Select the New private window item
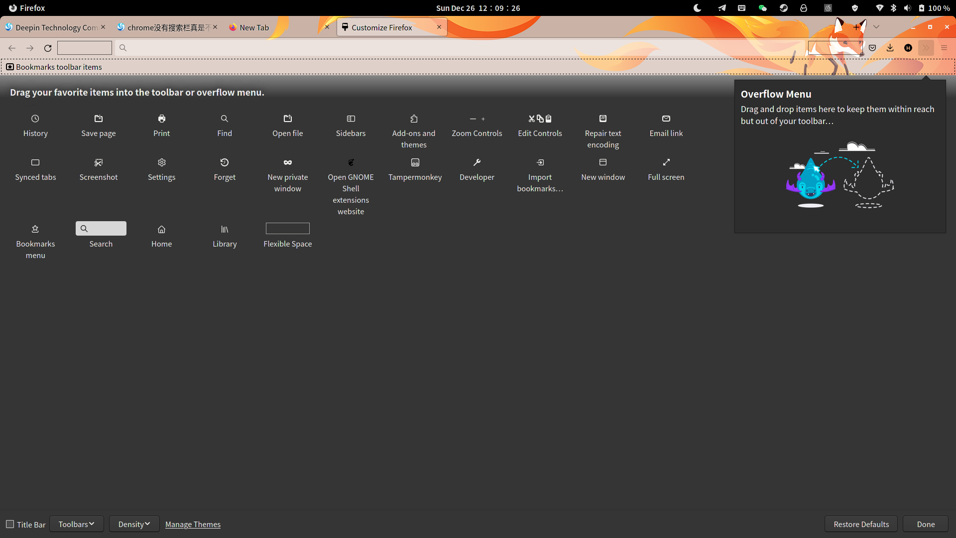This screenshot has width=956, height=538. (x=287, y=174)
